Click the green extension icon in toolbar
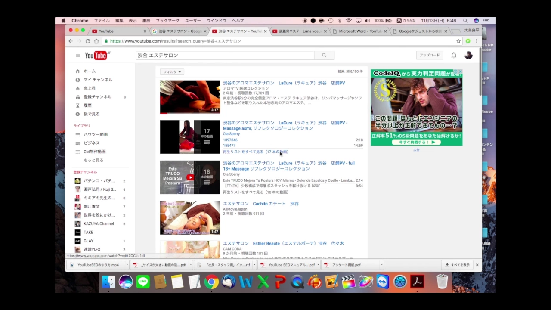551x310 pixels. click(468, 41)
